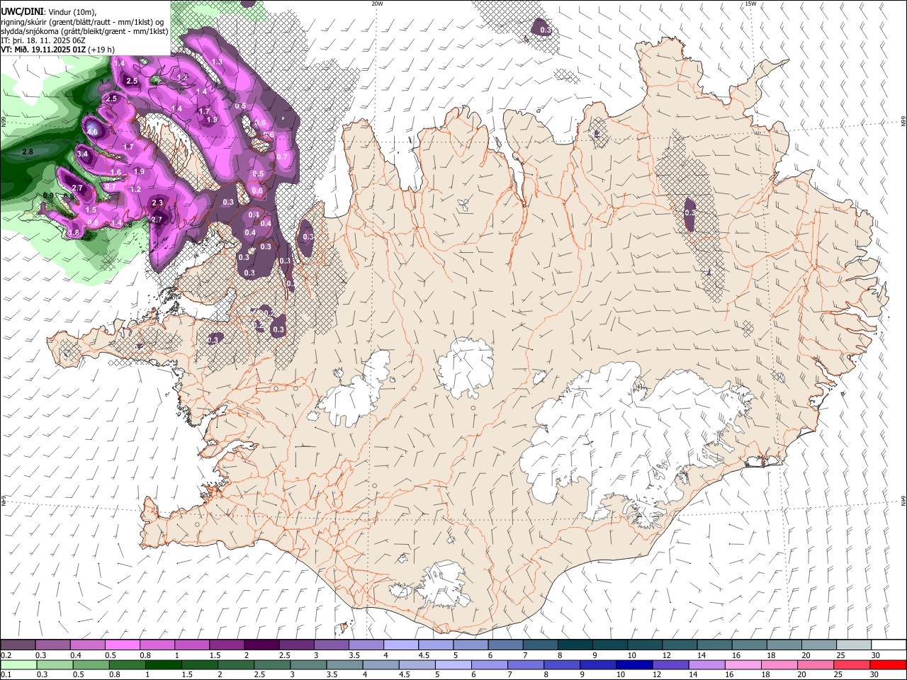This screenshot has width=907, height=680.
Task: Click the 3.4 precipitation value label
Action: [x=82, y=154]
